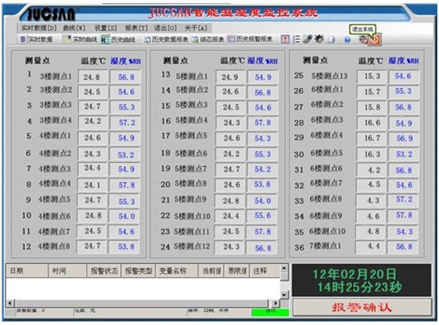Open the 历史报警报表 alarm report
The image size is (439, 325).
(250, 39)
